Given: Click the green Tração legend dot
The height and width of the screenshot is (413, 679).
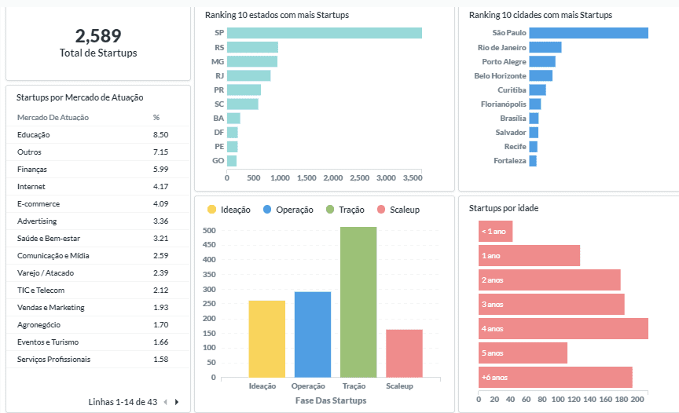Looking at the screenshot, I should tap(330, 210).
